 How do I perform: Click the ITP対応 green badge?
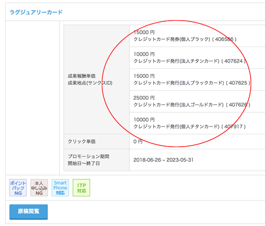point(82,188)
